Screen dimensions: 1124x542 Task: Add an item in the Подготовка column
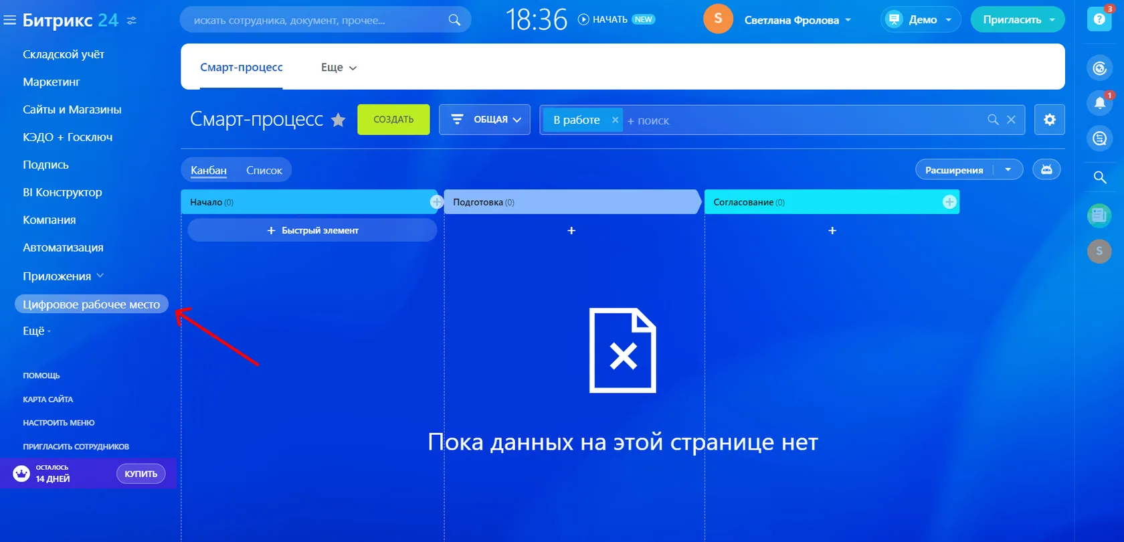point(571,230)
